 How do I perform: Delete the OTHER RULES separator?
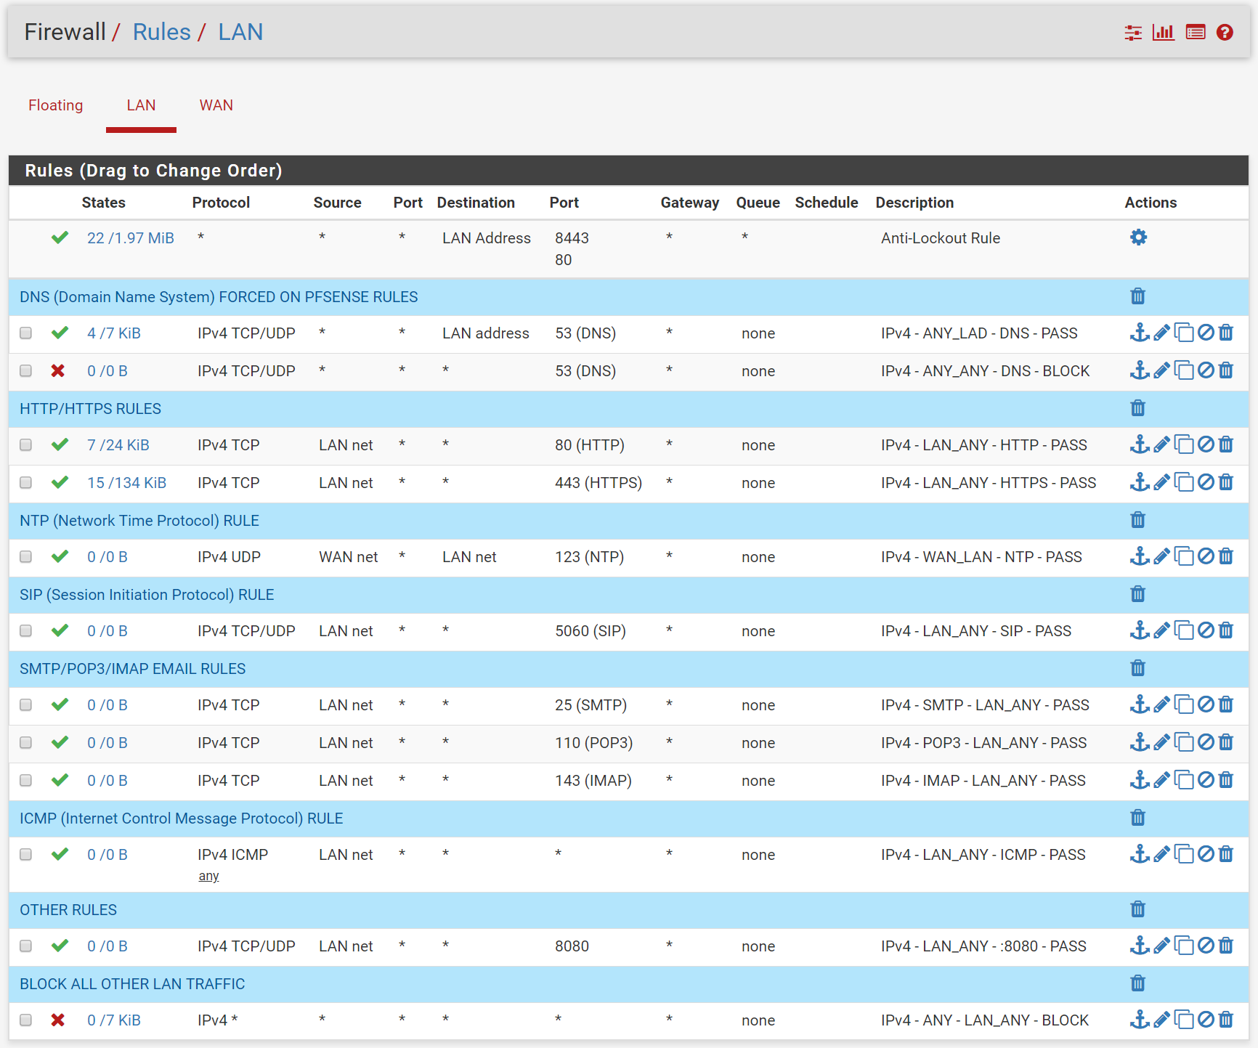(1137, 909)
